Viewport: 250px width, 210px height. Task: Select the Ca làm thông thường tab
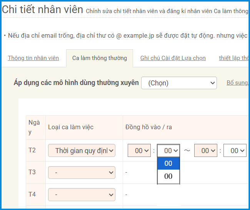tap(99, 58)
